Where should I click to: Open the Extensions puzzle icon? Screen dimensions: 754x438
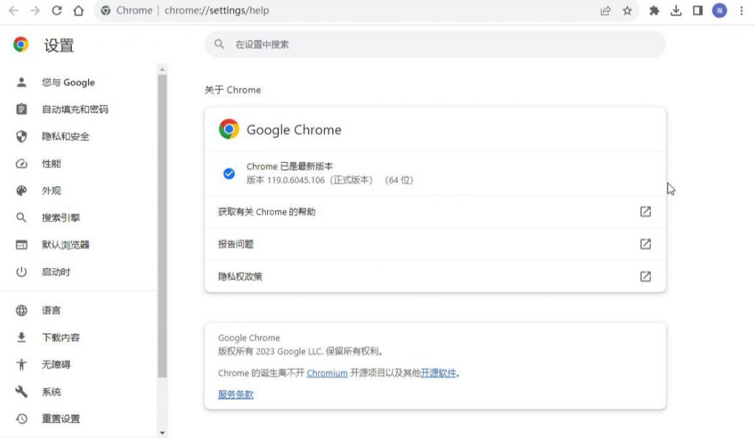tap(654, 11)
